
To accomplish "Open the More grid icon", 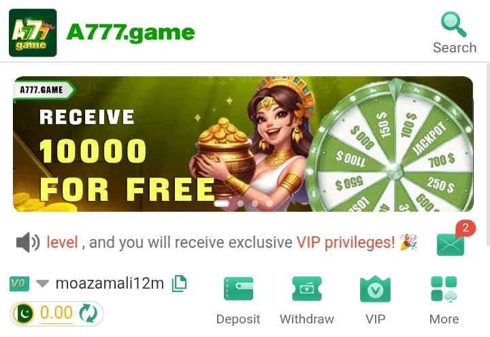I will point(444,289).
